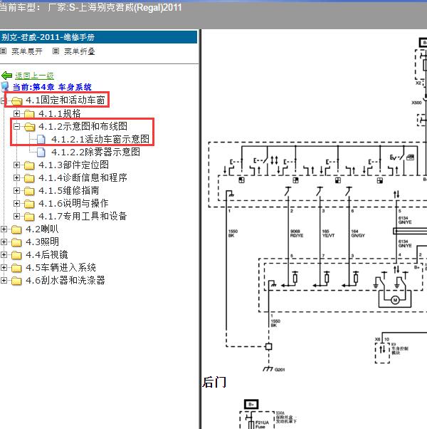Click folder icon of 4.1.6说明与操作
Viewport: 427px width, 429px height.
[x=29, y=204]
